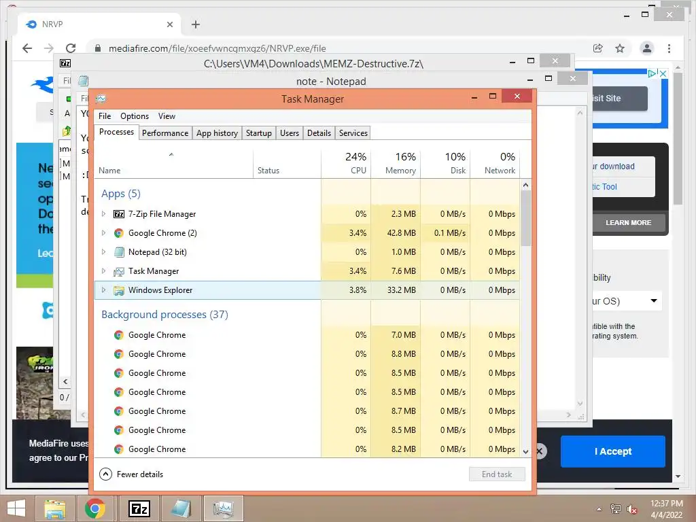
Task: Open a new Chrome tab
Action: tap(196, 24)
